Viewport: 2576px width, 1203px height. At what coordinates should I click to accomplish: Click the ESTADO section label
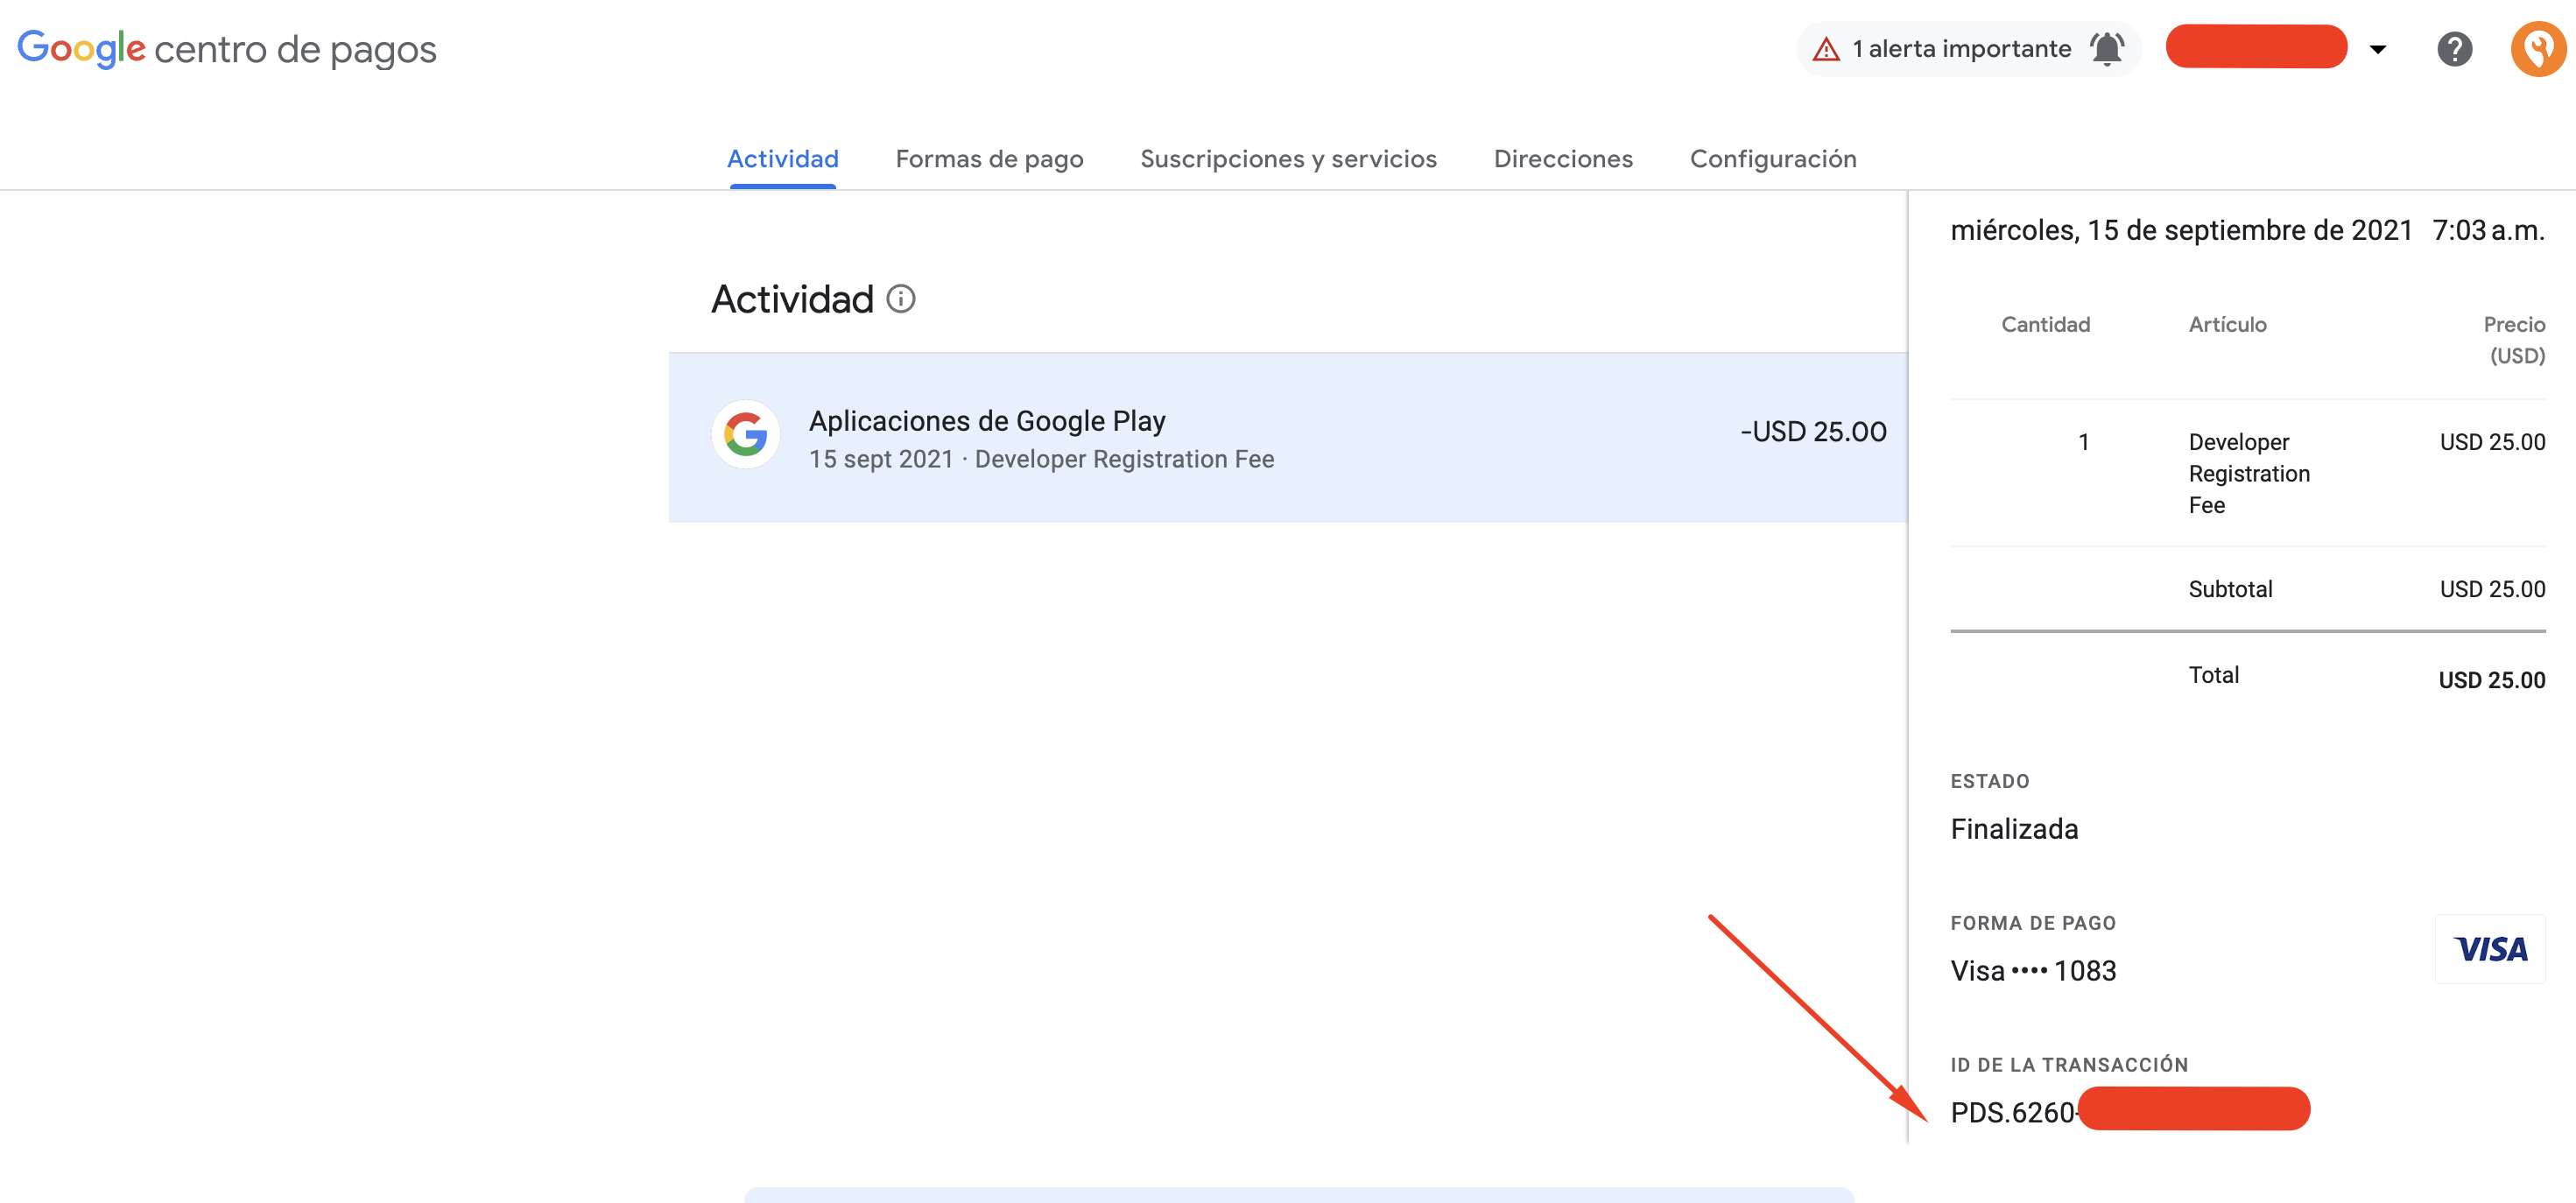coord(1990,781)
